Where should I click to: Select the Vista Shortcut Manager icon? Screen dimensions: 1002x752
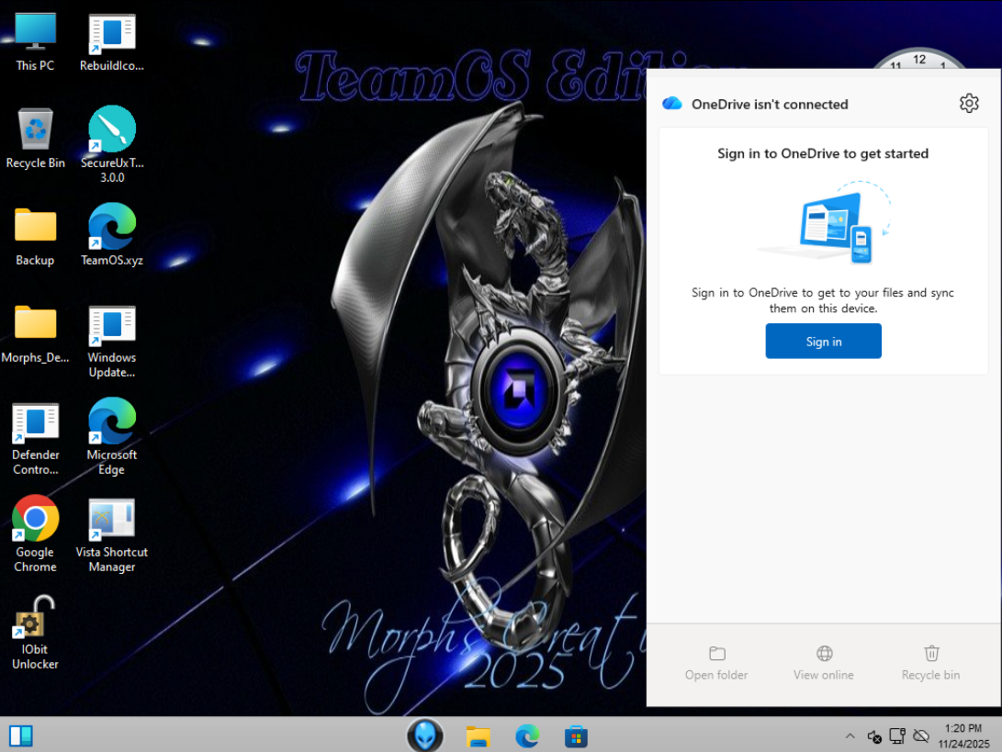(112, 521)
